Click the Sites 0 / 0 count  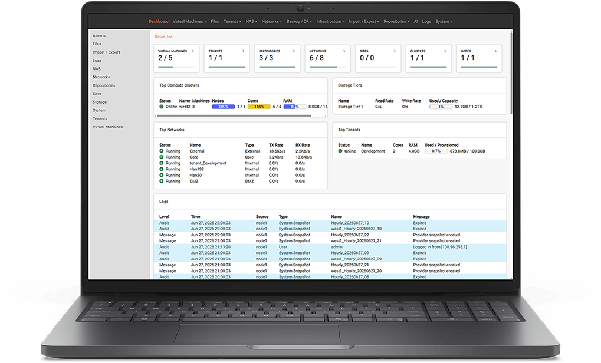pos(367,58)
